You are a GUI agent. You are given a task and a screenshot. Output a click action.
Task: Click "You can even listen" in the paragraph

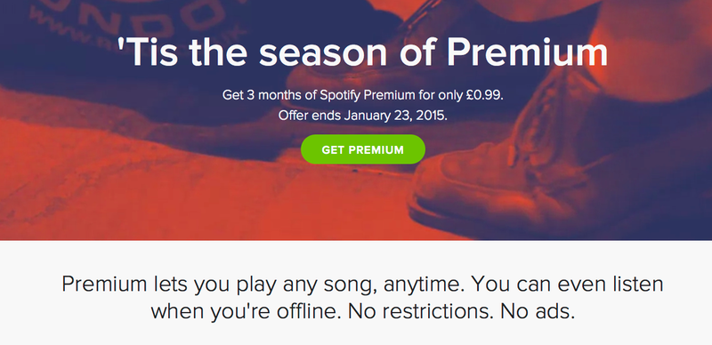coord(567,285)
